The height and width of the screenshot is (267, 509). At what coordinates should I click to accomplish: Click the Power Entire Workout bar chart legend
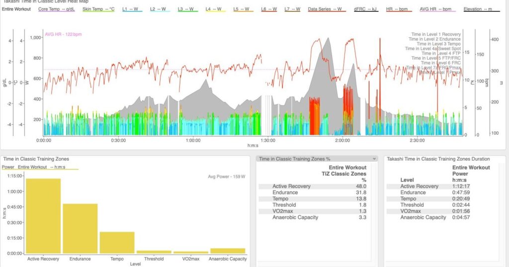coord(40,167)
